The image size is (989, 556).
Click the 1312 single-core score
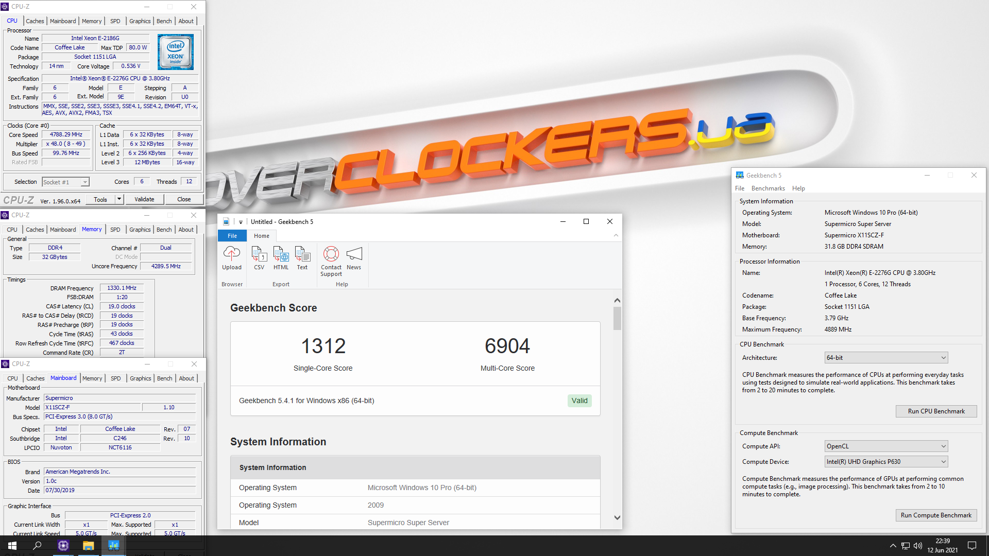click(x=323, y=346)
